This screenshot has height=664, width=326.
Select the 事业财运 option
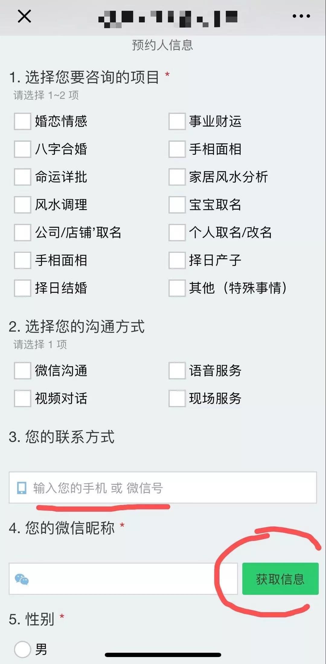[177, 121]
